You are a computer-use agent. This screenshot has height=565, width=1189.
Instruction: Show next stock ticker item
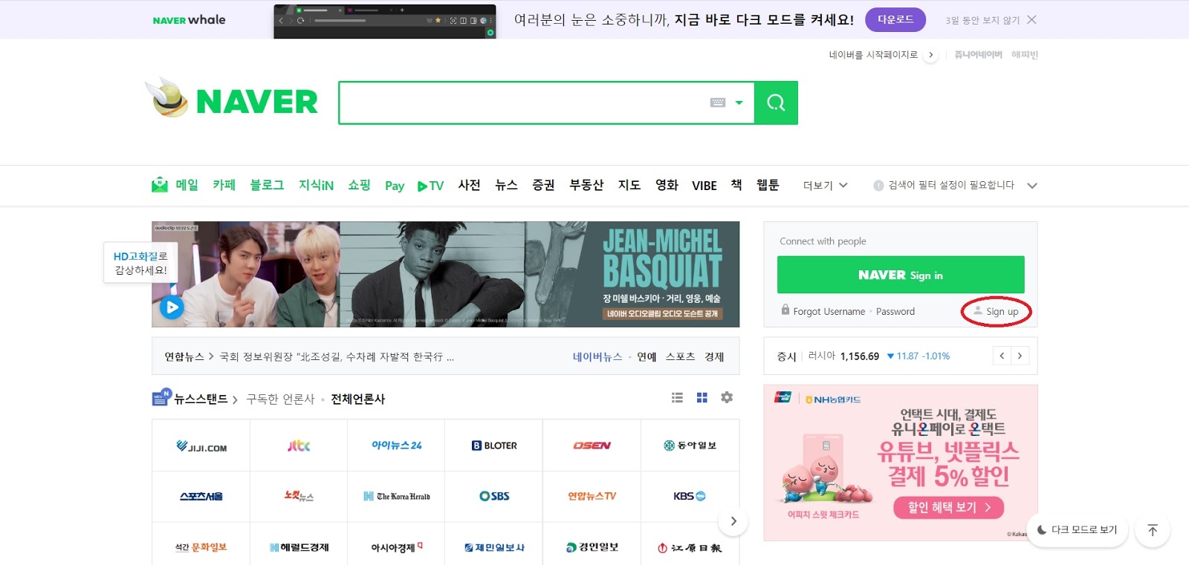click(1020, 356)
